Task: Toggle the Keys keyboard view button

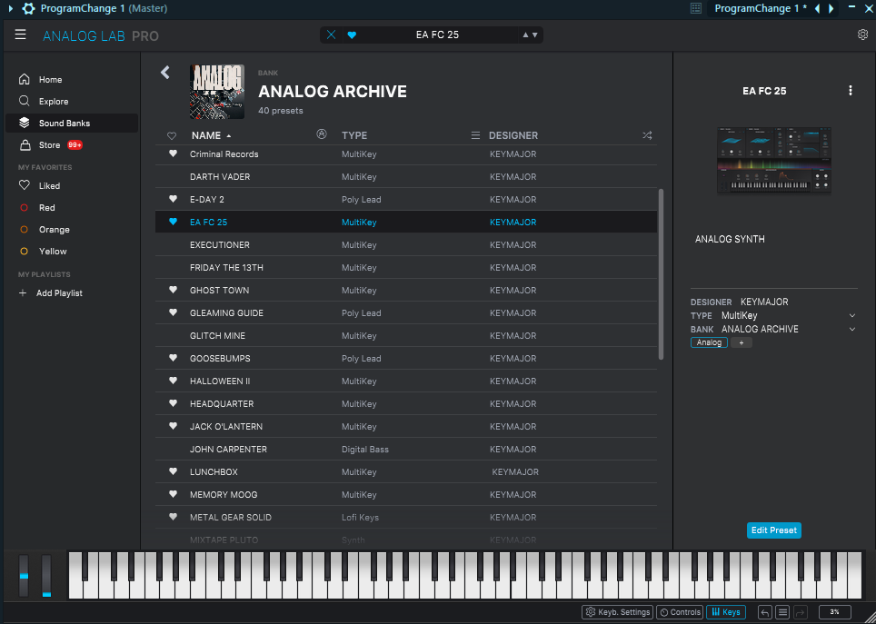Action: [x=725, y=612]
